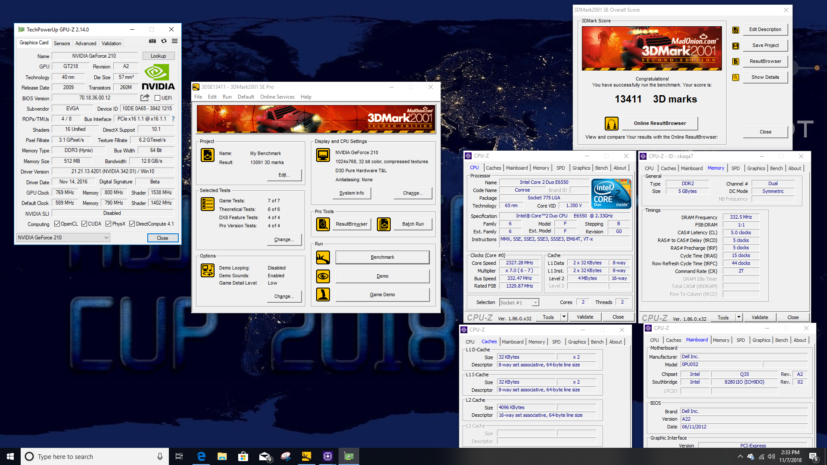Image resolution: width=827 pixels, height=465 pixels.
Task: Open the Run menu in 3DMark2001
Action: pyautogui.click(x=227, y=97)
